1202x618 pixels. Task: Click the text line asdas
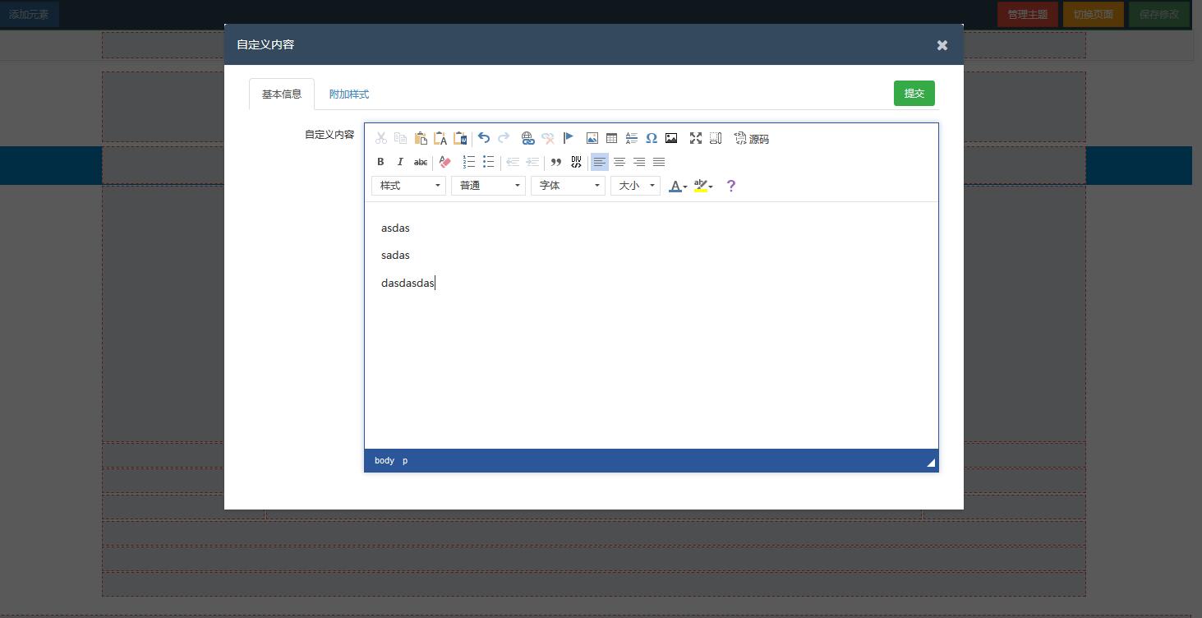pos(395,228)
